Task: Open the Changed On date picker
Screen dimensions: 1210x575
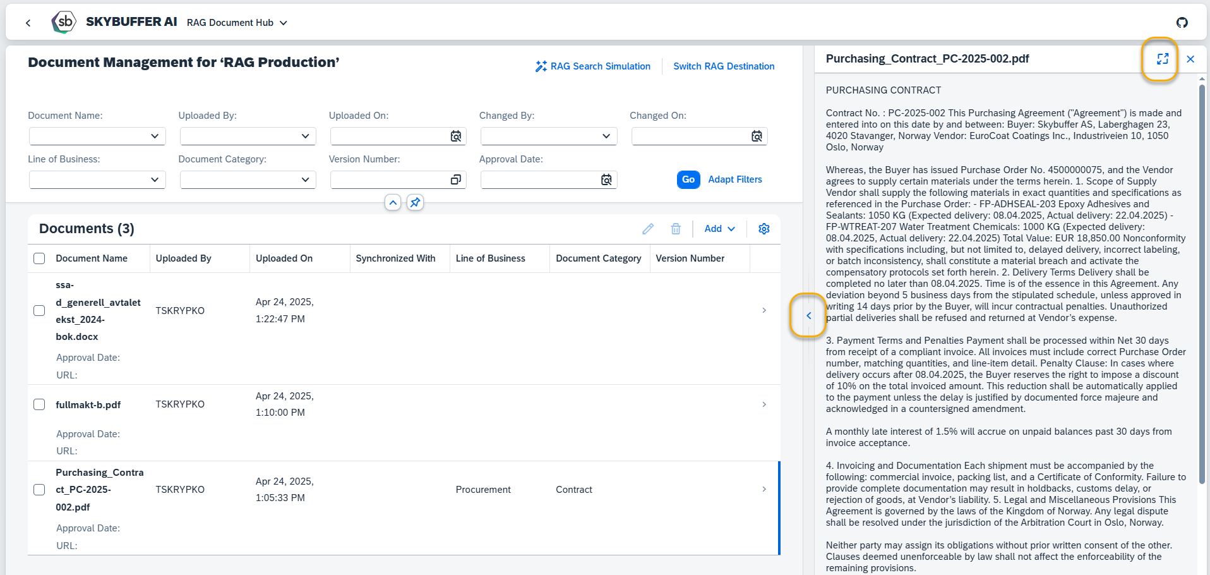Action: click(x=757, y=136)
